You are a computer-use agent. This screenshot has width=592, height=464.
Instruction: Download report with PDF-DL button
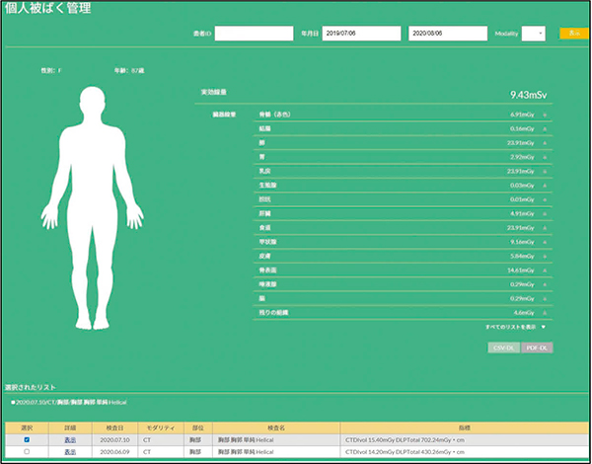coord(537,348)
